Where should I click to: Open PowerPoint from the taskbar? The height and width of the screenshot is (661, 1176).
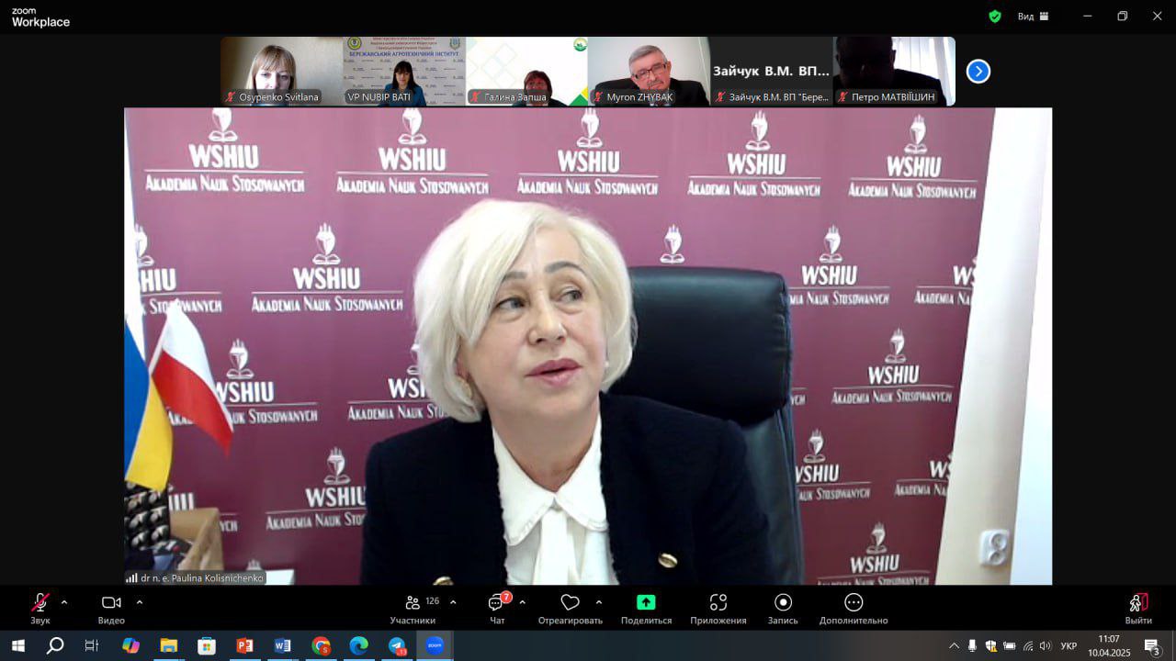[244, 645]
